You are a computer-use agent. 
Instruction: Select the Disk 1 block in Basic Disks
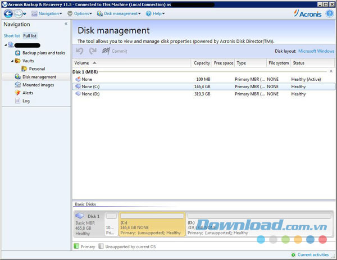89,224
